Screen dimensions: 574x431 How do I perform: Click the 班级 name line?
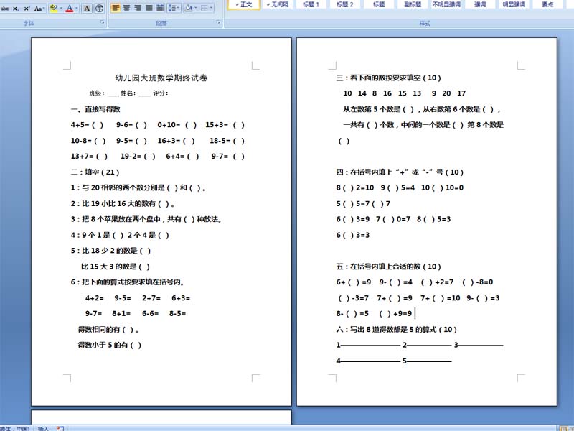(x=128, y=93)
